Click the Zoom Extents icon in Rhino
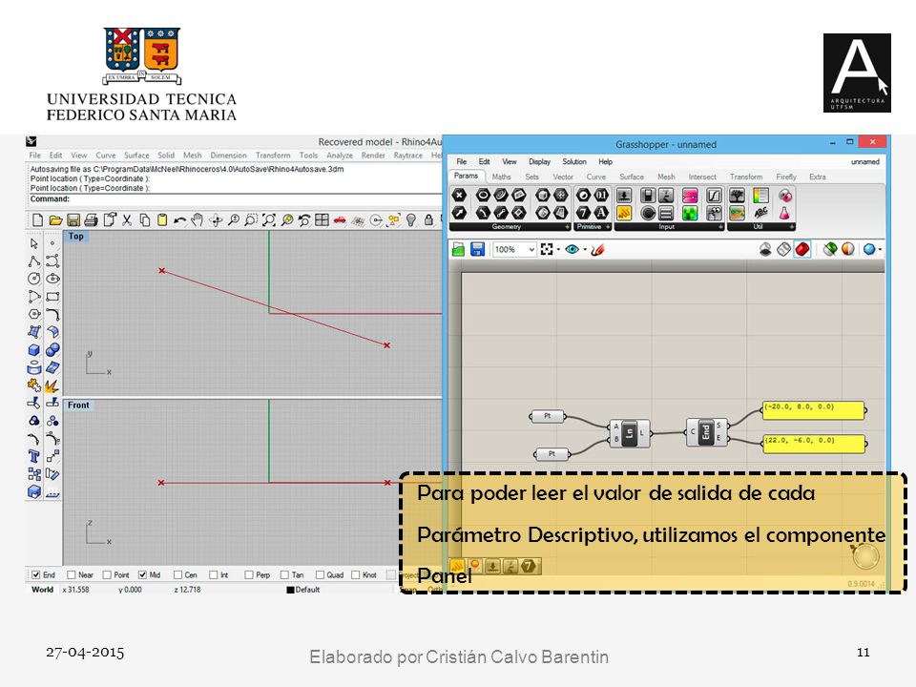 click(269, 220)
